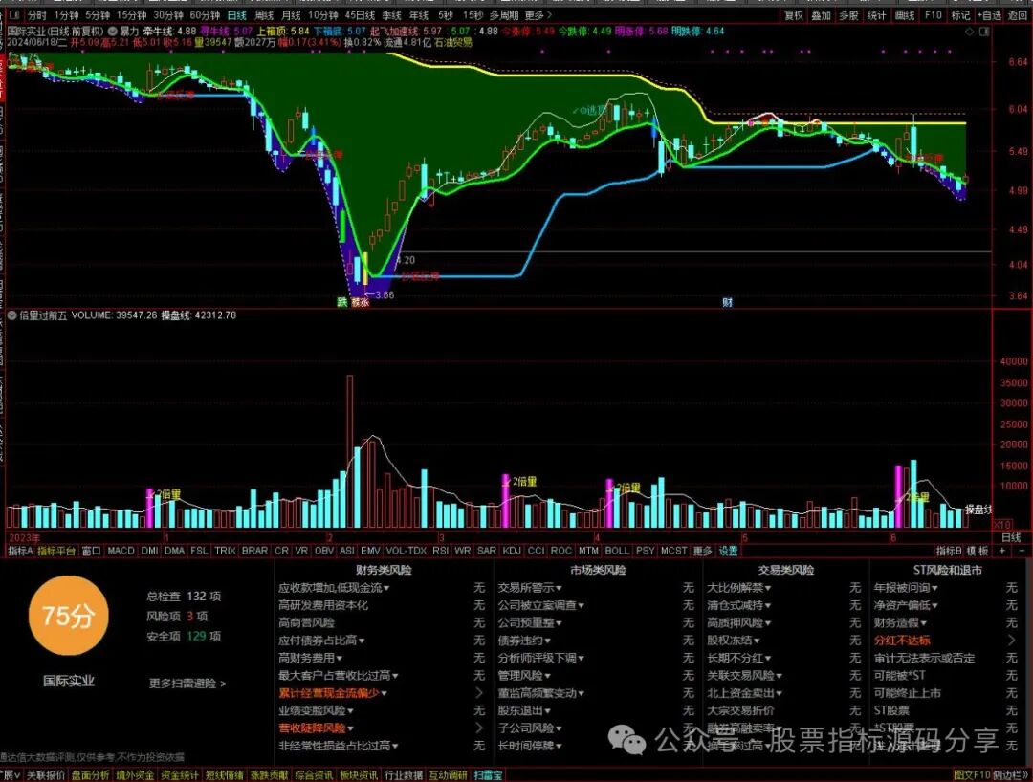Image resolution: width=1033 pixels, height=782 pixels.
Task: Click the 跌 marker under the chart low
Action: pos(341,302)
